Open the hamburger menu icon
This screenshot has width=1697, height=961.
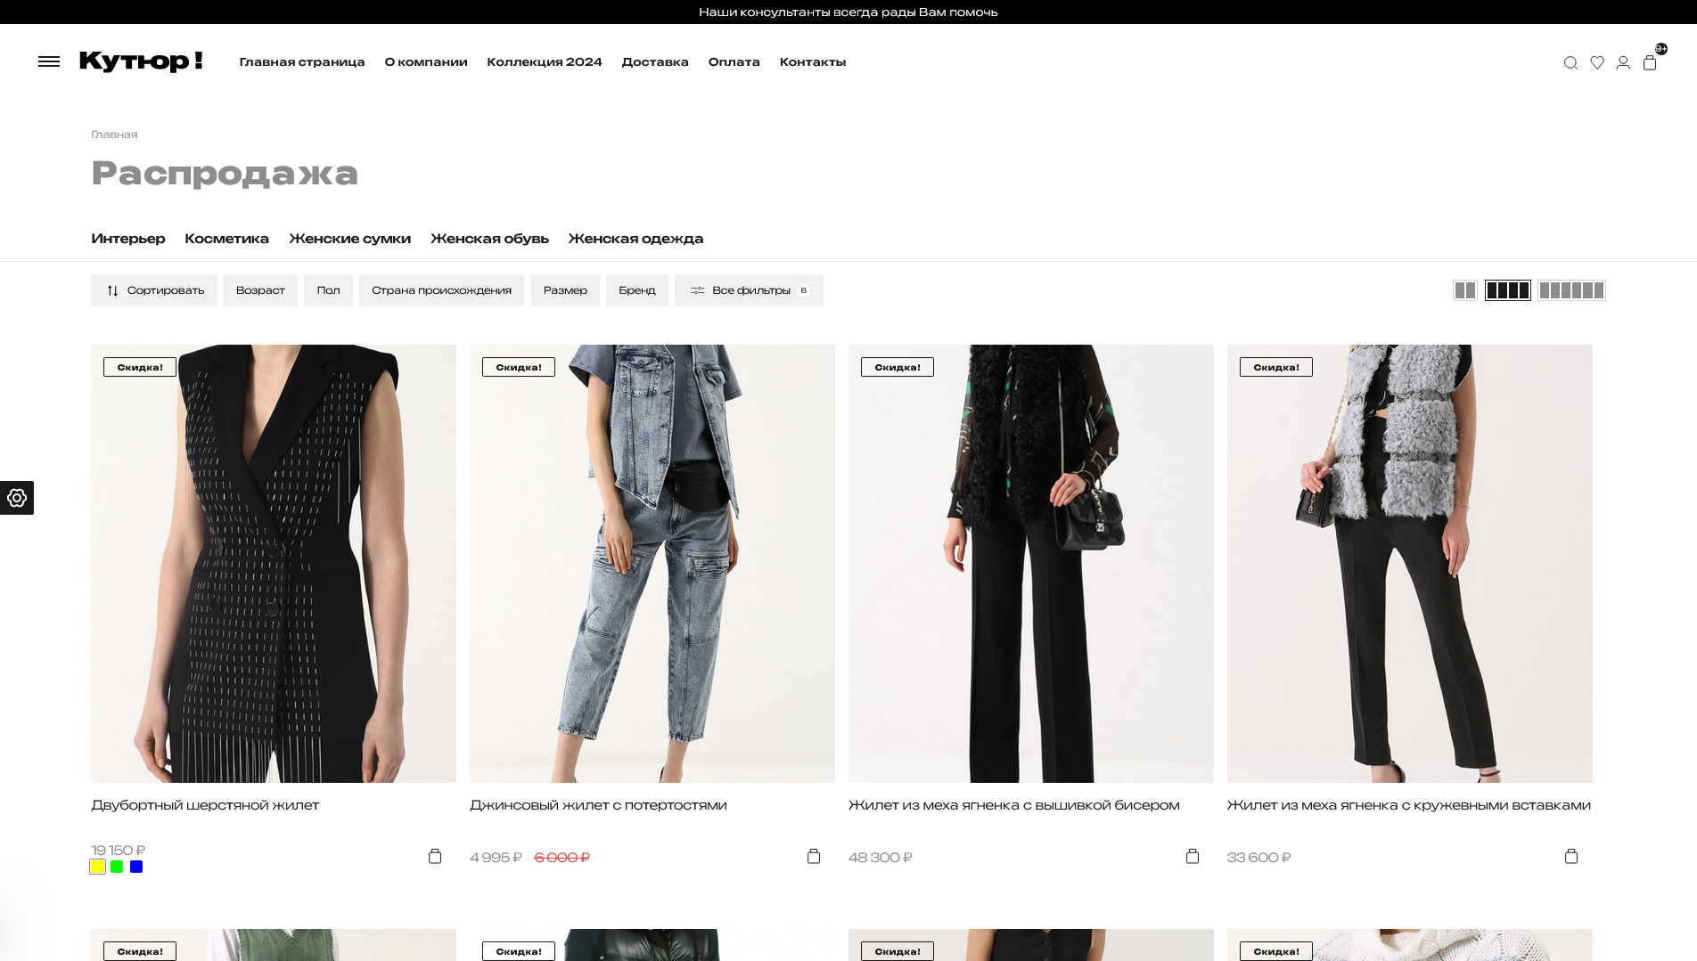(x=49, y=61)
